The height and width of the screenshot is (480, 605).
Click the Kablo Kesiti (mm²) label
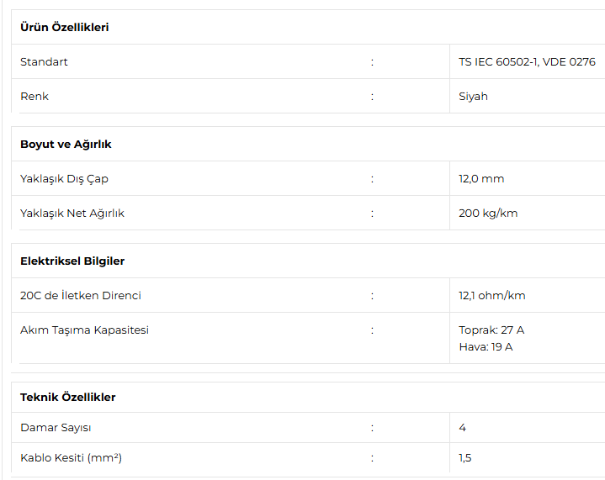71,457
